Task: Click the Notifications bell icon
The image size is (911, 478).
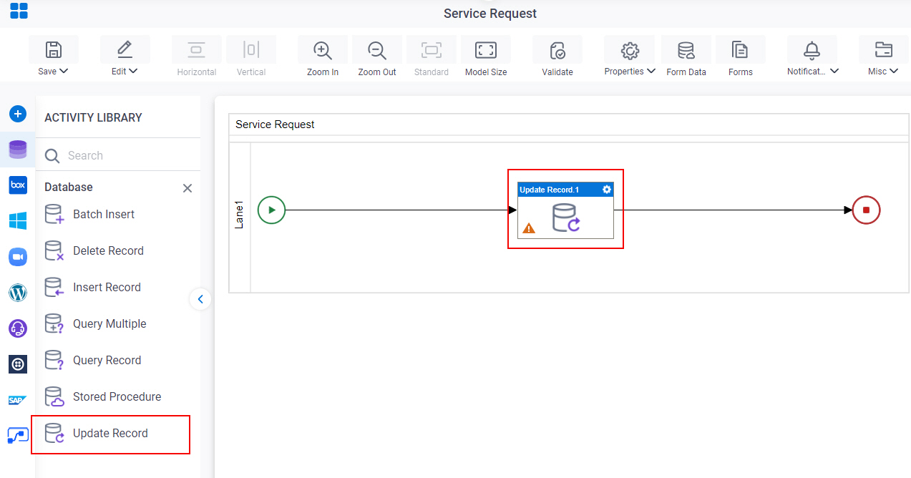Action: coord(812,49)
